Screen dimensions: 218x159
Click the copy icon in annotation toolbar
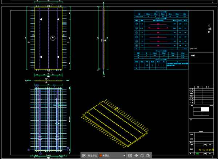click(x=142, y=155)
